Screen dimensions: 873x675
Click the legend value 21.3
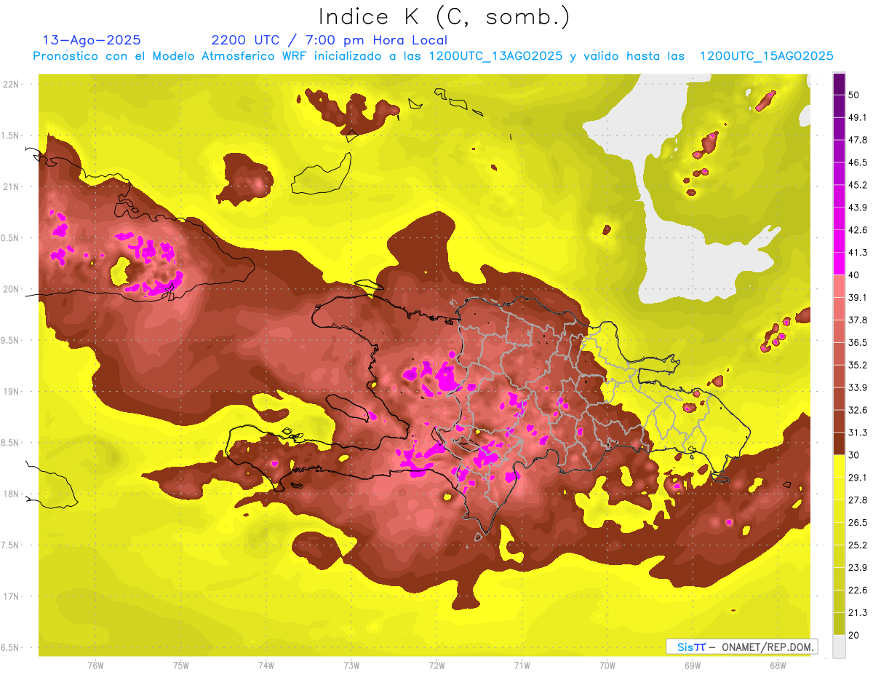pyautogui.click(x=858, y=613)
